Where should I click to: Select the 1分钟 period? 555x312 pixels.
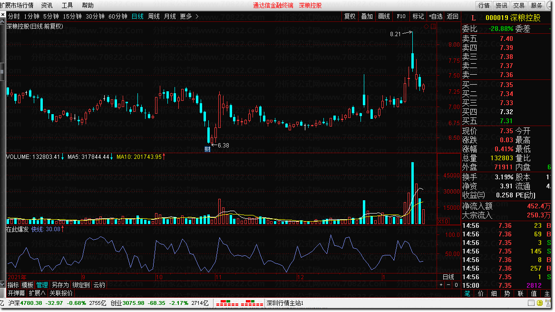point(31,16)
